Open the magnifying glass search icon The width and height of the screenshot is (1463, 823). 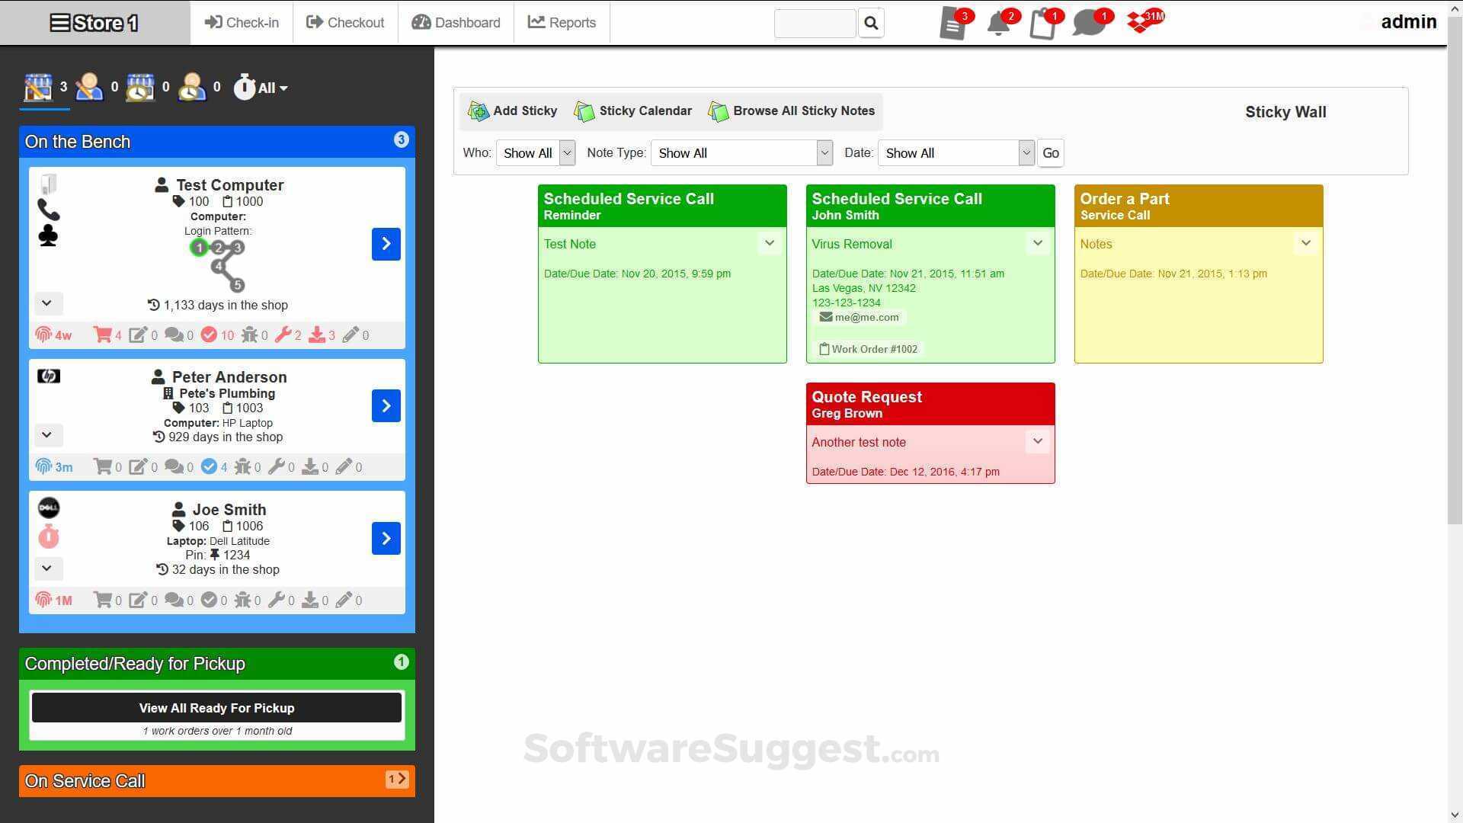pos(871,23)
